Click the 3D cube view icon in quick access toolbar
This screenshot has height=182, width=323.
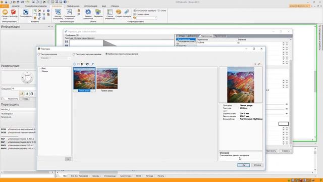(65, 2)
